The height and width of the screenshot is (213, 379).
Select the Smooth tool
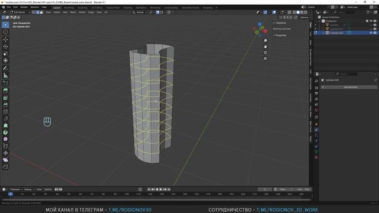[x=5, y=140]
